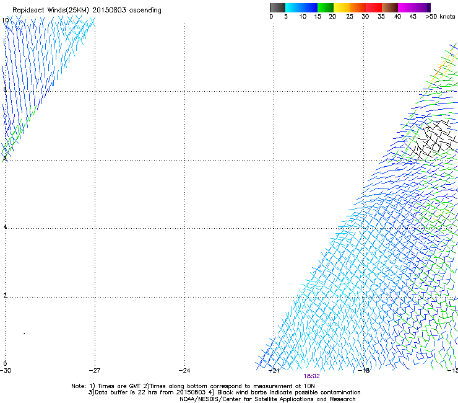Click the purple 18:02 time label
Viewport: 458px width, 403px height.
[311, 376]
